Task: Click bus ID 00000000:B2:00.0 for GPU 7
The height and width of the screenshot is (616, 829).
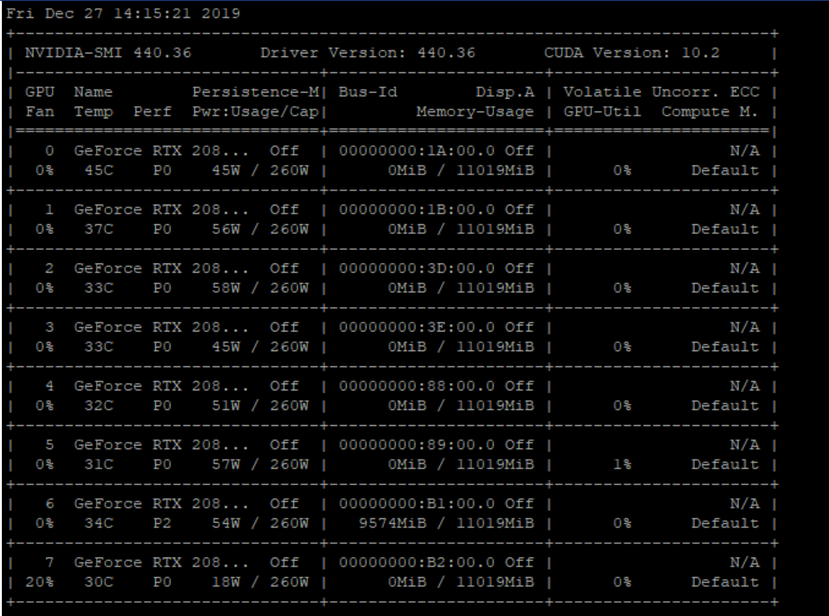Action: click(417, 562)
